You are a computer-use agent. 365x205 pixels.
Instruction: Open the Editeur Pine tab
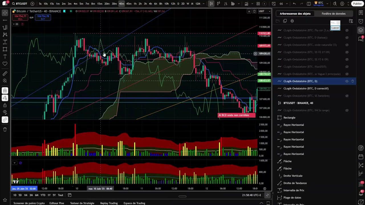(x=57, y=203)
